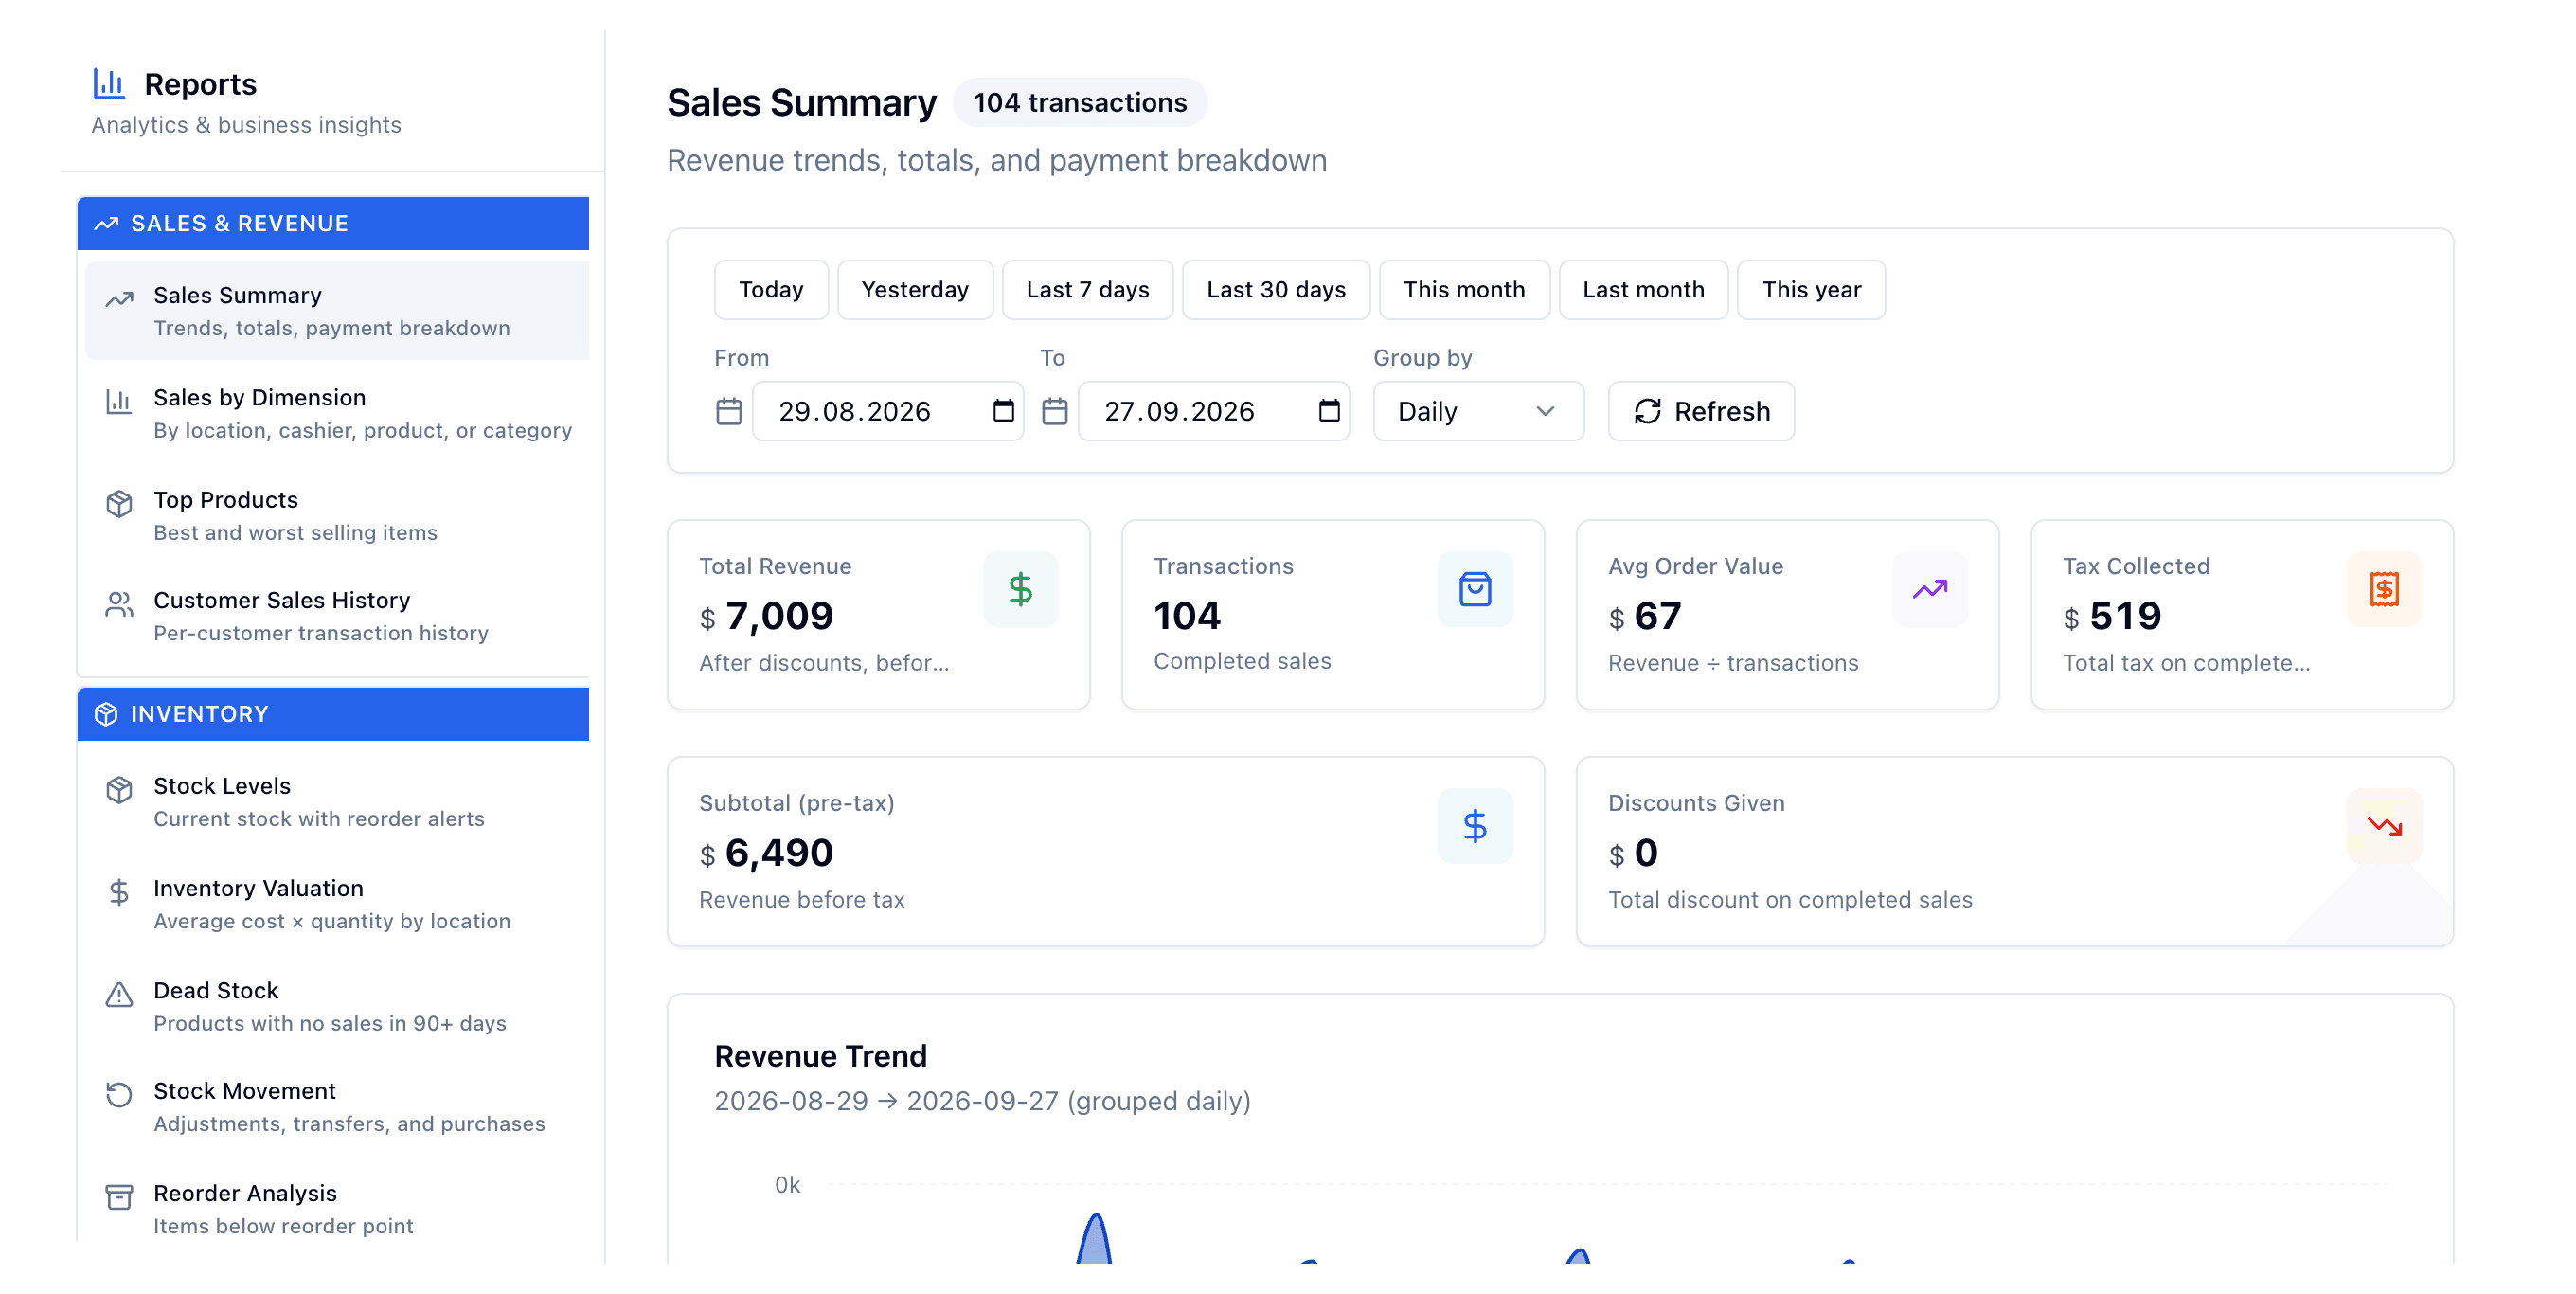Click the Sales Summary page title
The width and height of the screenshot is (2576, 1294).
802,103
